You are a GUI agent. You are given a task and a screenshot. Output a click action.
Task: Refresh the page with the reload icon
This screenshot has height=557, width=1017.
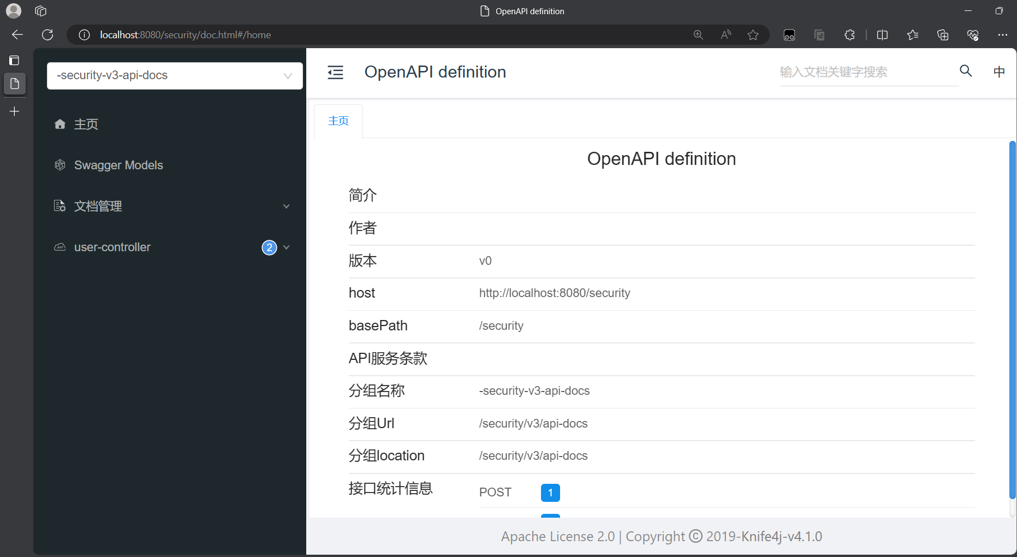(47, 35)
